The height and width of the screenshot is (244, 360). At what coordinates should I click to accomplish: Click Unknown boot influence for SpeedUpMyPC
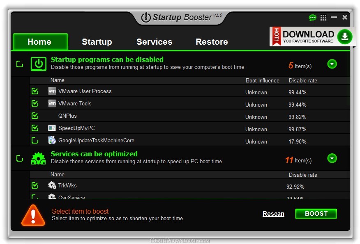point(256,129)
